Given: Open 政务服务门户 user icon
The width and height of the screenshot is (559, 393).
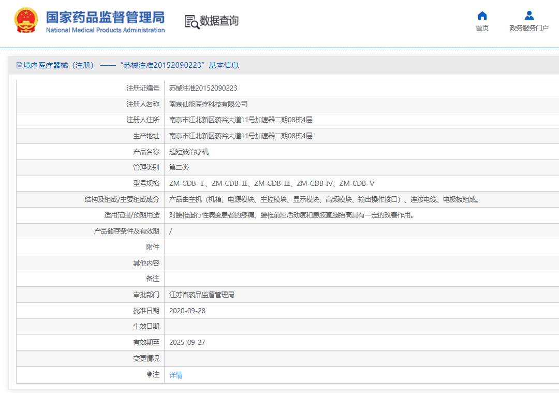Looking at the screenshot, I should pyautogui.click(x=529, y=16).
